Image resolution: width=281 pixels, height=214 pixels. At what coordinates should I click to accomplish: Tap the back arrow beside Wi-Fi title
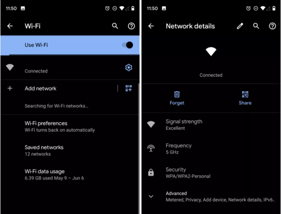tap(10, 26)
